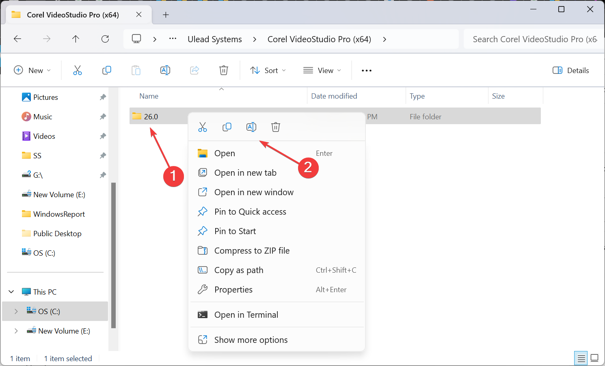Close the Corel VideoStudio Pro tab
Image resolution: width=605 pixels, height=366 pixels.
click(139, 15)
